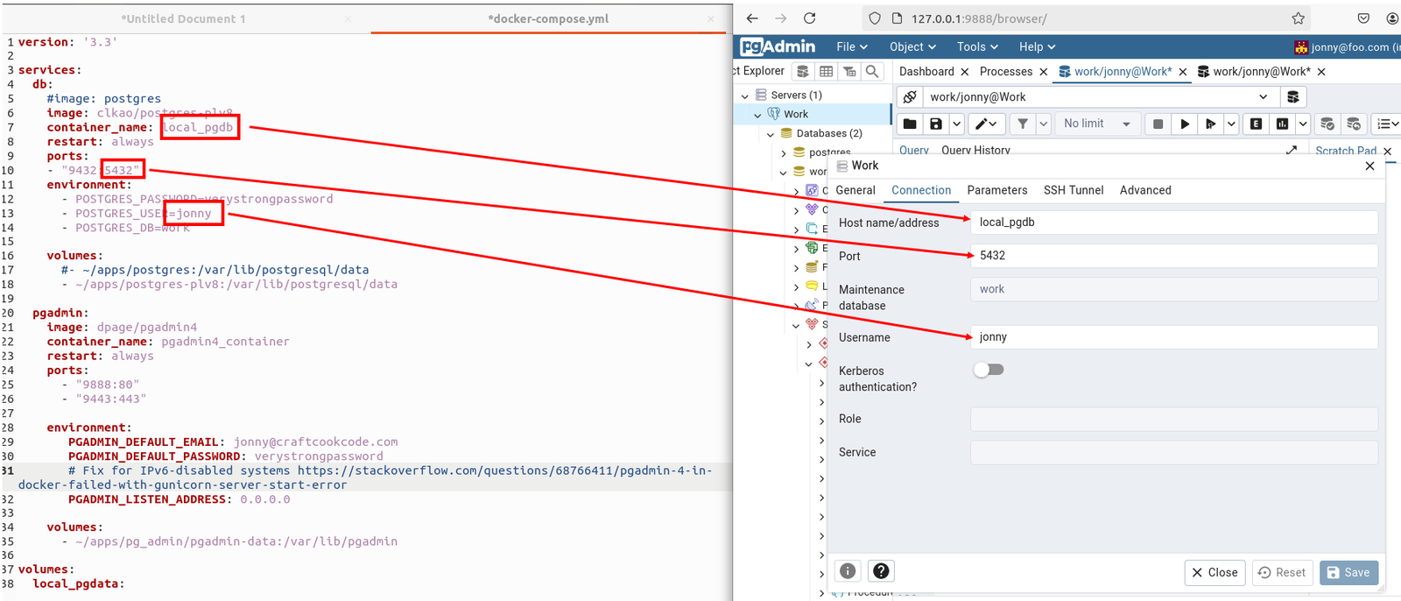Click the Execute script play-cursor icon
The height and width of the screenshot is (601, 1401).
coord(1210,124)
